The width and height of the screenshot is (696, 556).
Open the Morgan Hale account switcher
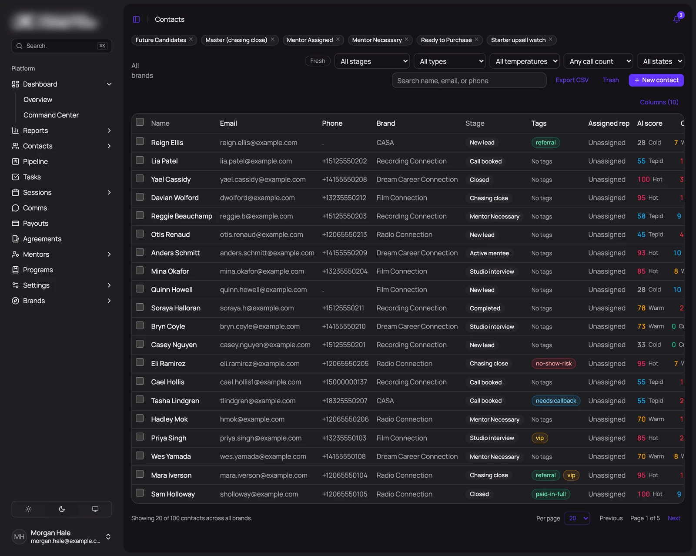tap(62, 536)
